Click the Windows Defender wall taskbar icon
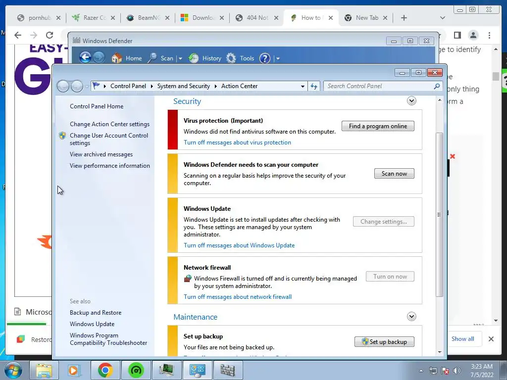 228,370
